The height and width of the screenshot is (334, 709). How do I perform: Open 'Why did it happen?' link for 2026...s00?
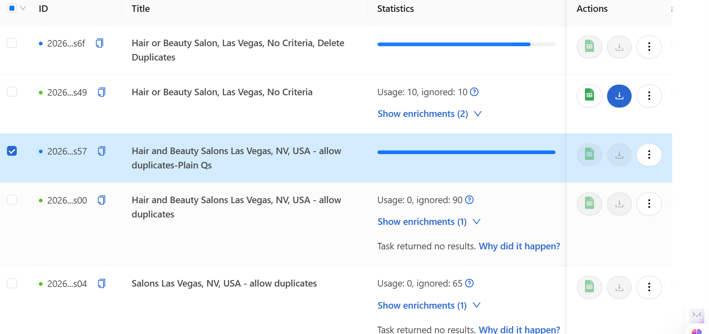click(x=519, y=247)
